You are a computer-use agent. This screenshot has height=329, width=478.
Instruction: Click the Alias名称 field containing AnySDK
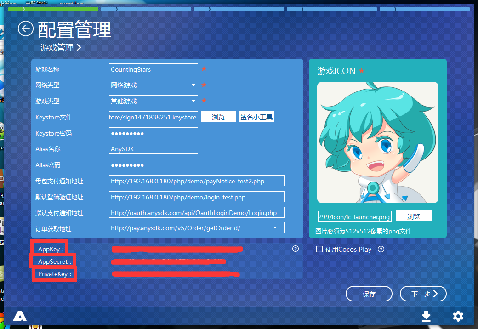pos(154,149)
